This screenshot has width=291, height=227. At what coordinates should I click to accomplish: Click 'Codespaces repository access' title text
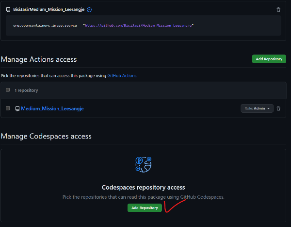pos(143,187)
